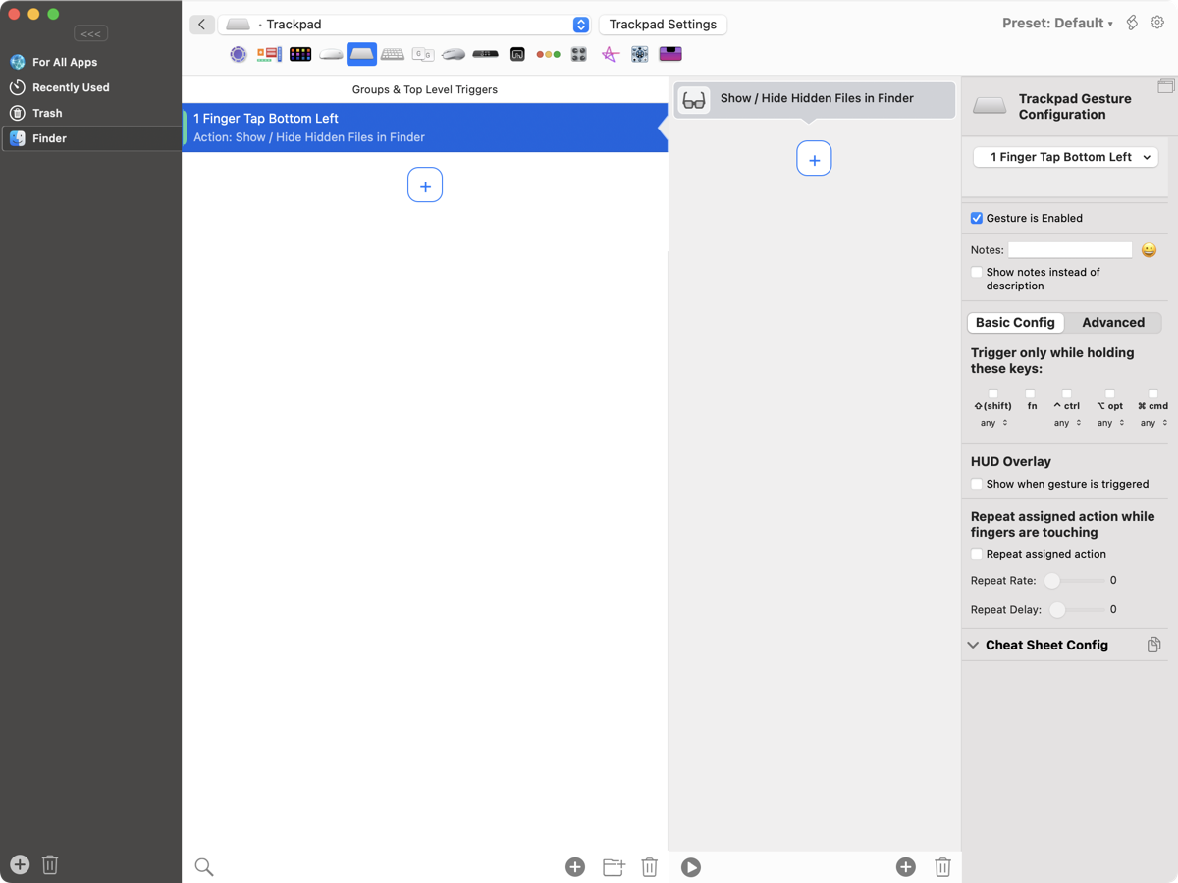Check 'Show when gesture is triggered' under HUD Overlay
The width and height of the screenshot is (1178, 883).
pyautogui.click(x=977, y=483)
